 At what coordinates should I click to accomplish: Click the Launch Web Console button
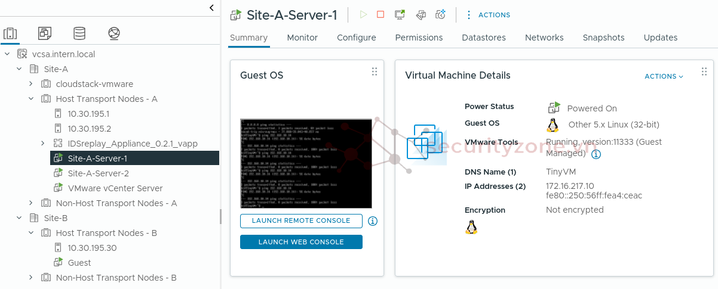click(301, 242)
